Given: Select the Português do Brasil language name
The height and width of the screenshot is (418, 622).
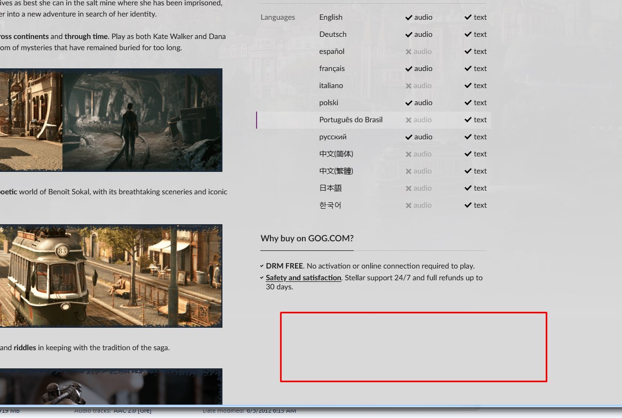Looking at the screenshot, I should click(x=351, y=120).
